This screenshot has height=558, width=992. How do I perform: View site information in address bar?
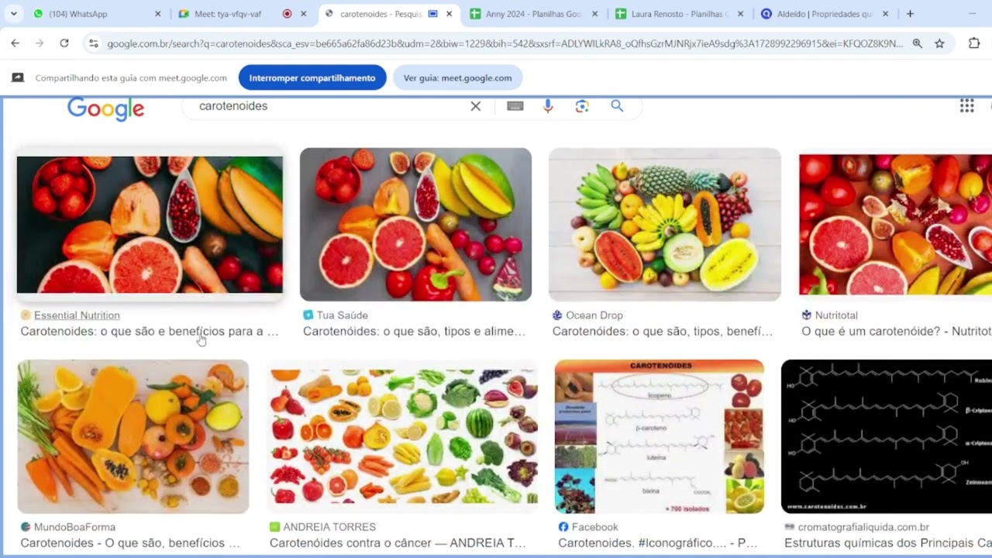pos(93,43)
